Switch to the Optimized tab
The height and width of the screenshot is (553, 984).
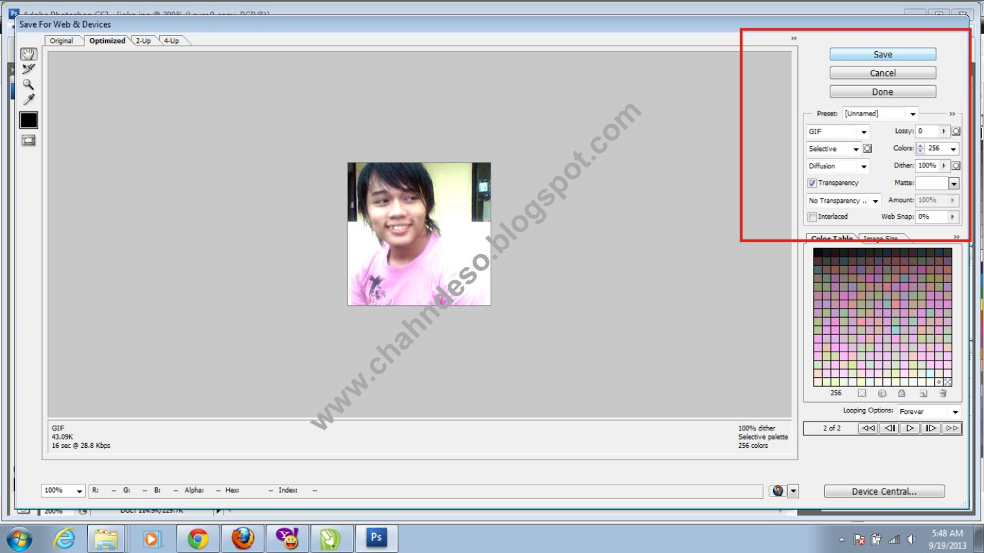(107, 41)
